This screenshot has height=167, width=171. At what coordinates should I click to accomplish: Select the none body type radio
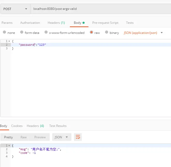click(x=4, y=32)
